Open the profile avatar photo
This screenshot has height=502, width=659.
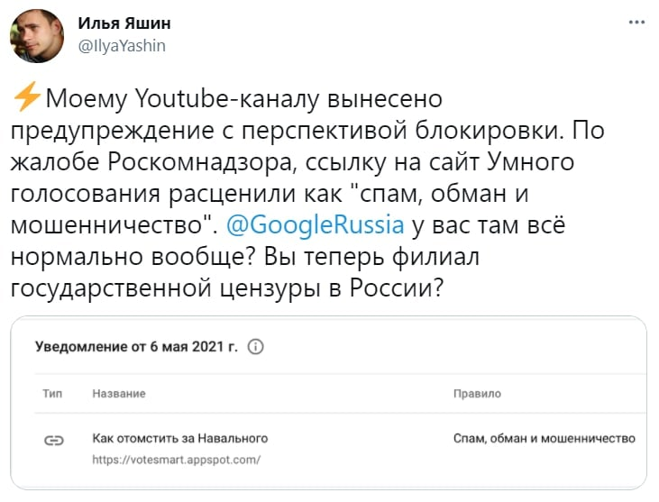coord(37,36)
